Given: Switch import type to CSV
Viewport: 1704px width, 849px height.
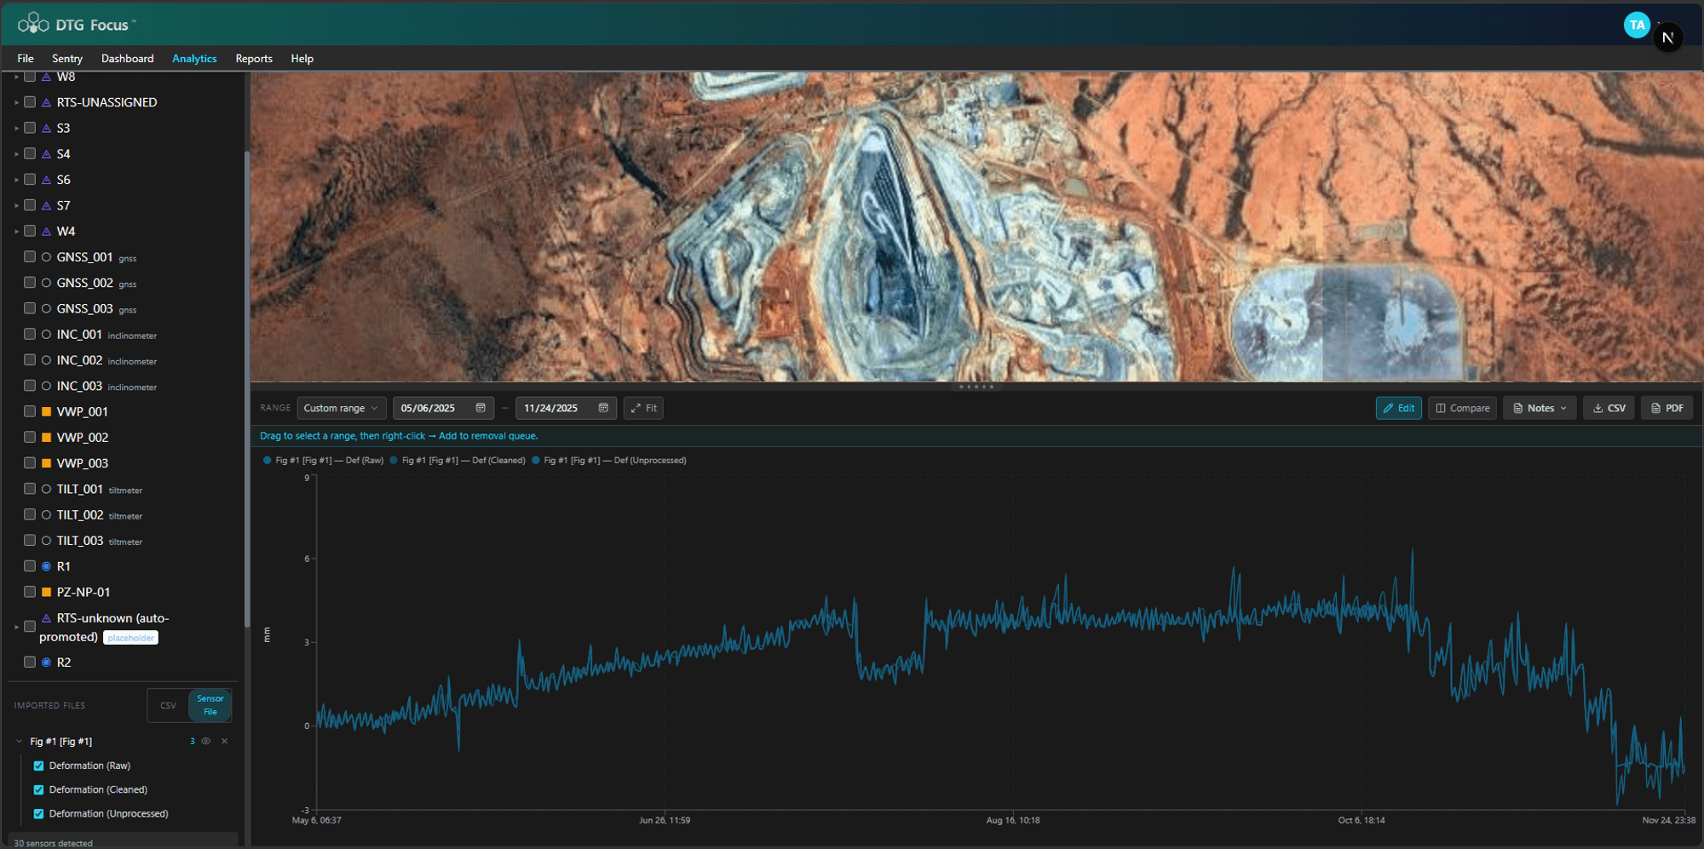Looking at the screenshot, I should [x=168, y=705].
